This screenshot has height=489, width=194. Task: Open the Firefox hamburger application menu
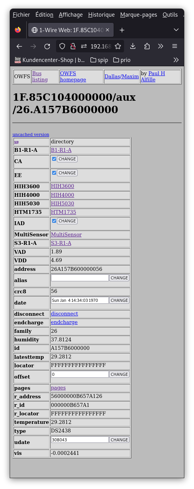(175, 46)
